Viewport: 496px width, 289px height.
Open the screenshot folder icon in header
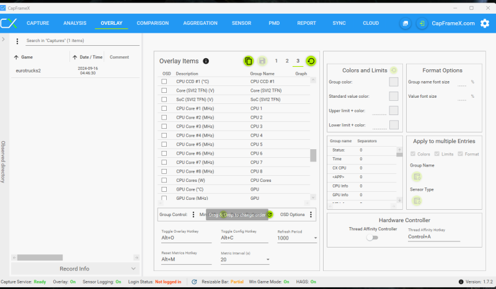point(405,23)
